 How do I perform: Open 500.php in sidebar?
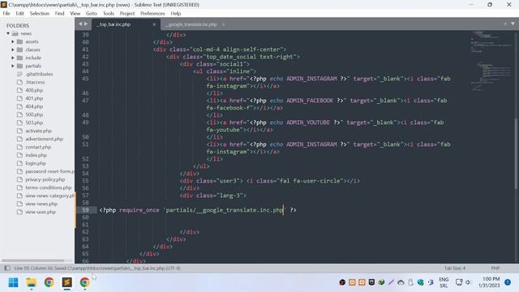pos(34,114)
